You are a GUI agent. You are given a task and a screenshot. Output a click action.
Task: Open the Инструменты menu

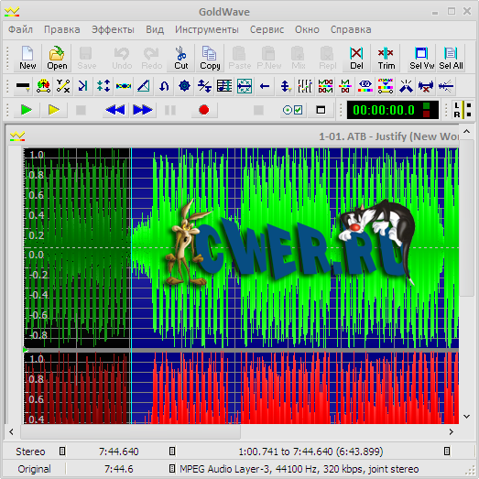tap(206, 29)
